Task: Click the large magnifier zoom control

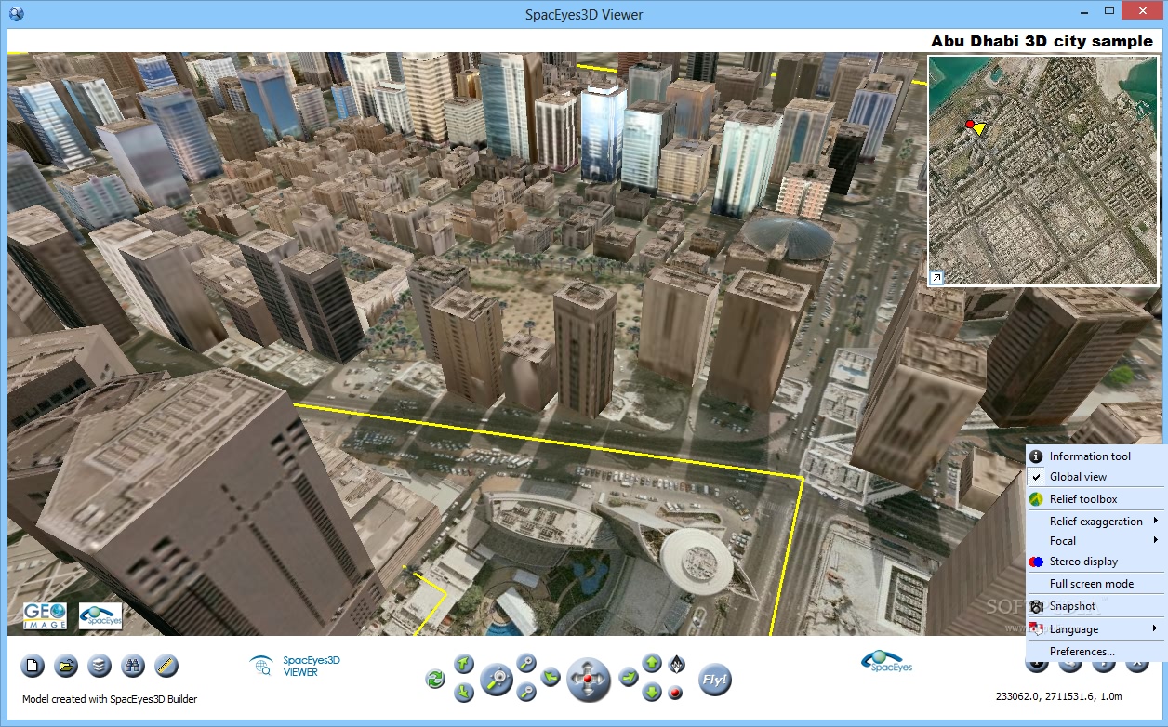Action: click(497, 680)
